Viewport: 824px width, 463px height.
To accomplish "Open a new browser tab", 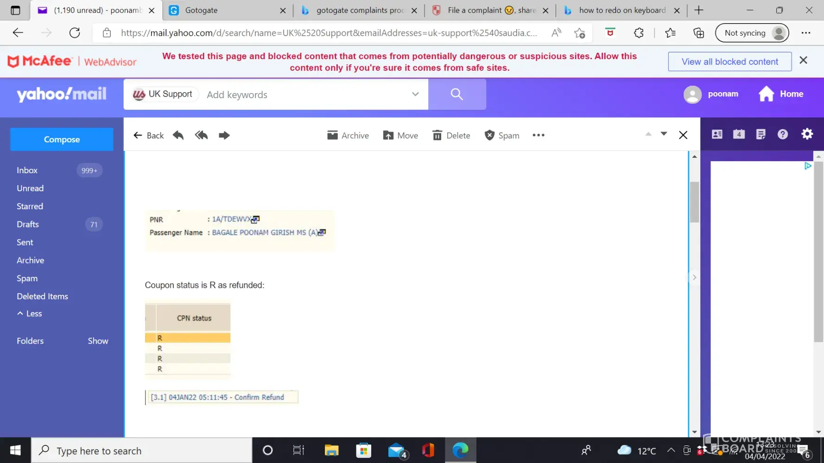I will pyautogui.click(x=699, y=10).
